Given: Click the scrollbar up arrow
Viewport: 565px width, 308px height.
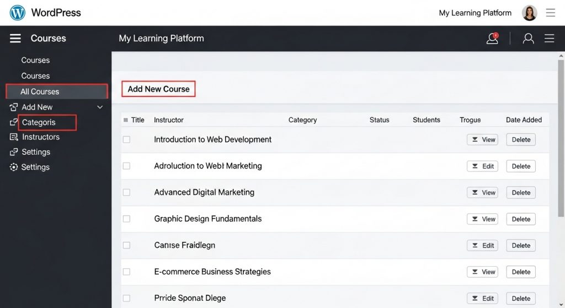Looking at the screenshot, I should click(561, 56).
